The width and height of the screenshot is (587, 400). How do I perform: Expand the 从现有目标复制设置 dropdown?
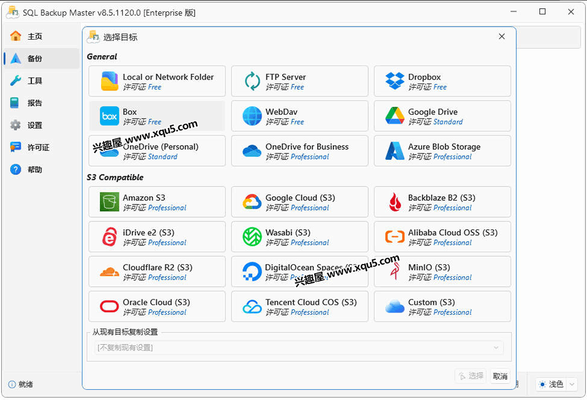(x=299, y=348)
